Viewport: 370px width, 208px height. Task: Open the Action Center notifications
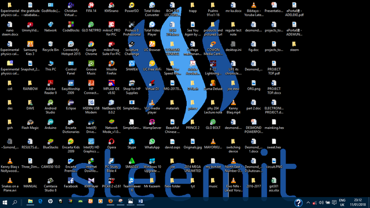coord(334,203)
